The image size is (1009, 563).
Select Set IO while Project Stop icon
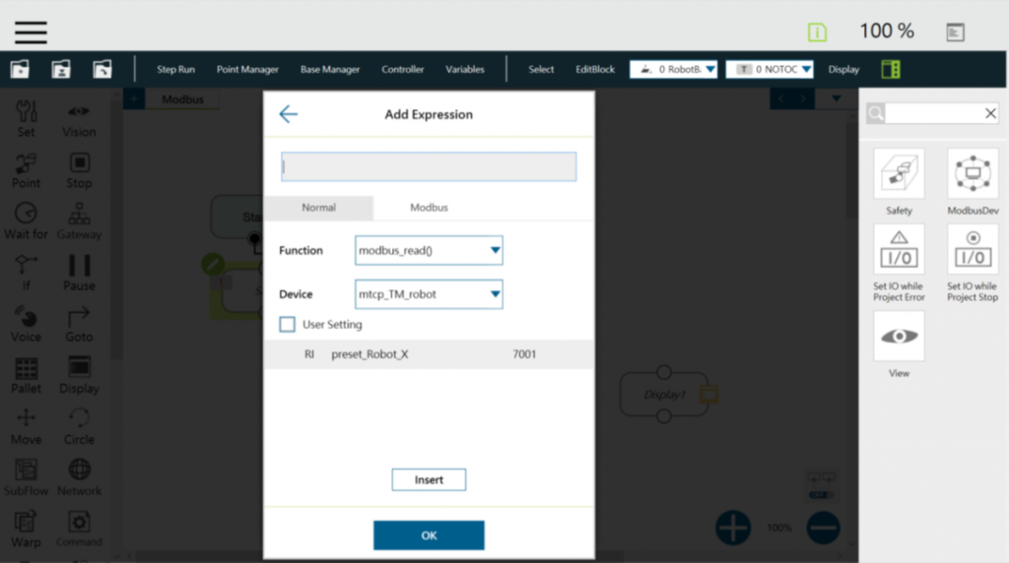[973, 250]
